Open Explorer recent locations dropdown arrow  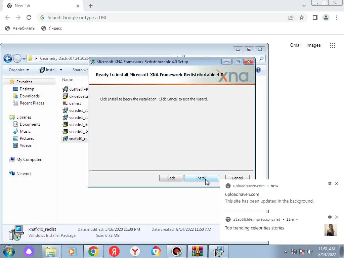click(24, 58)
